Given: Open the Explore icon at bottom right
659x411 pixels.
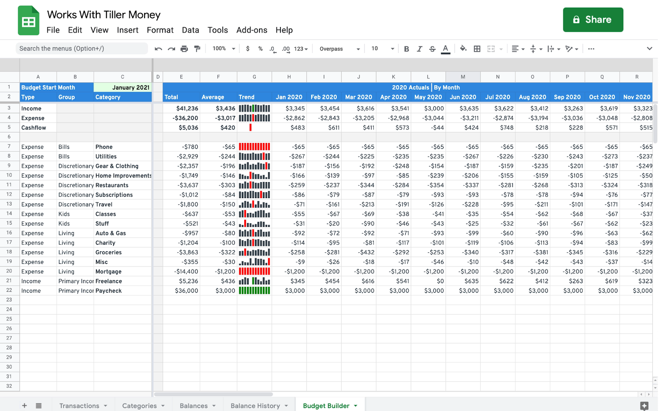Looking at the screenshot, I should point(644,406).
